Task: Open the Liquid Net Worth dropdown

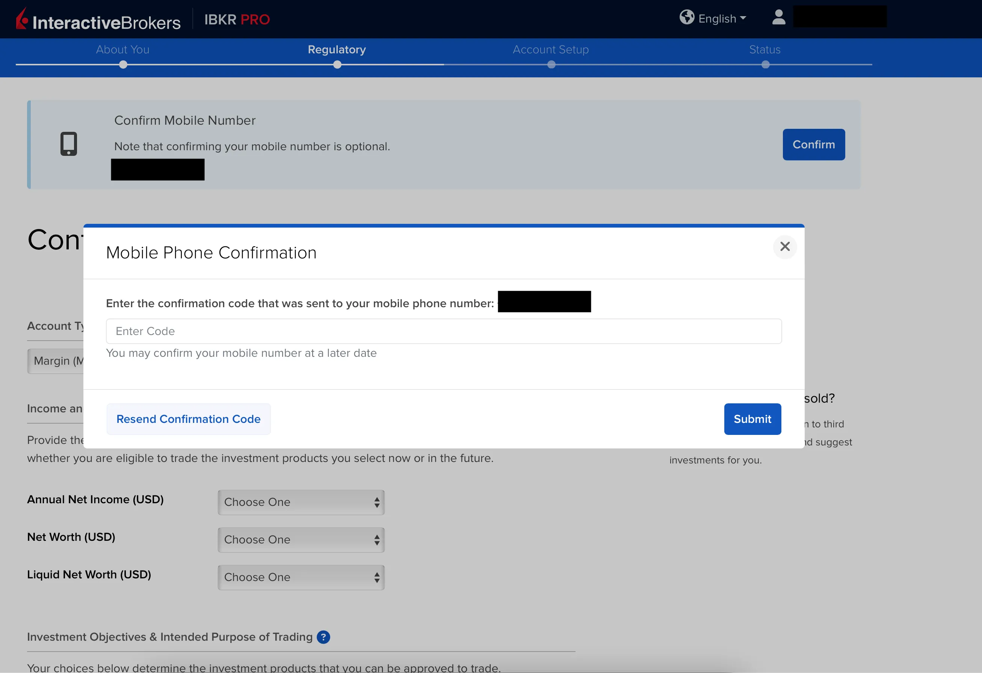Action: [x=301, y=578]
